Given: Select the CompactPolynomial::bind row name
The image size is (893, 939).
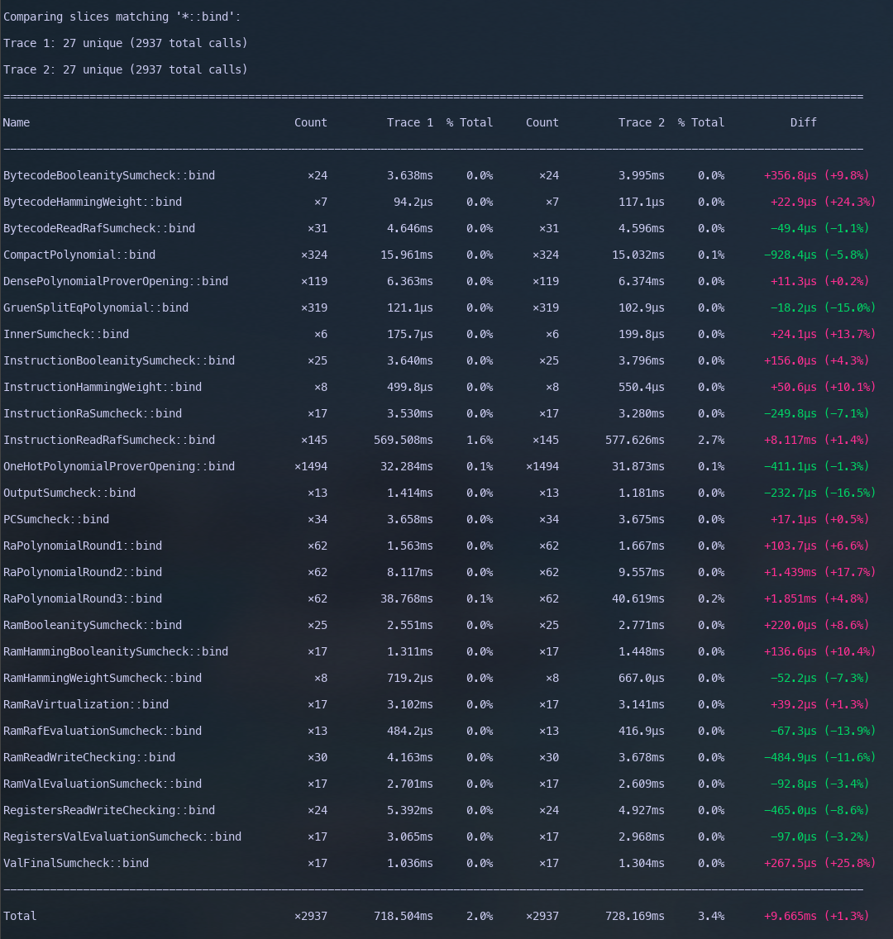Looking at the screenshot, I should tap(79, 255).
